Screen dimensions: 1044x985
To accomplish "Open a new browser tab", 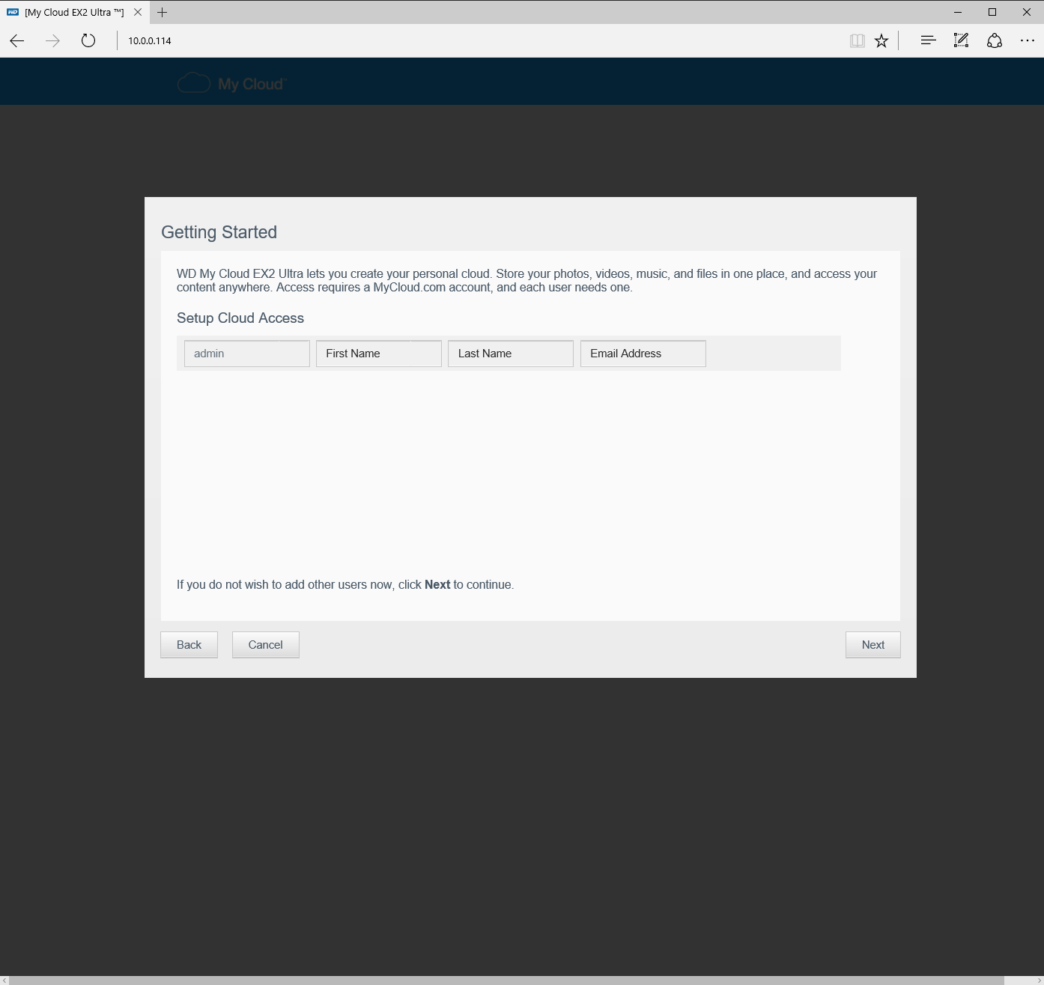I will click(x=163, y=12).
